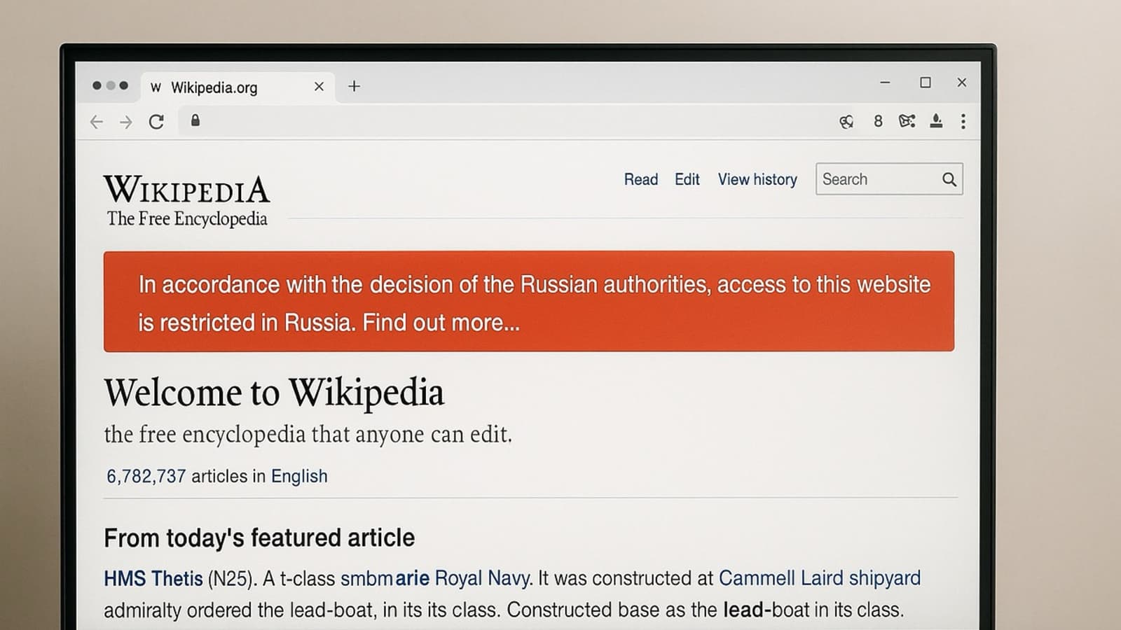Switch to the Read view
Viewport: 1121px width, 630px height.
tap(640, 179)
